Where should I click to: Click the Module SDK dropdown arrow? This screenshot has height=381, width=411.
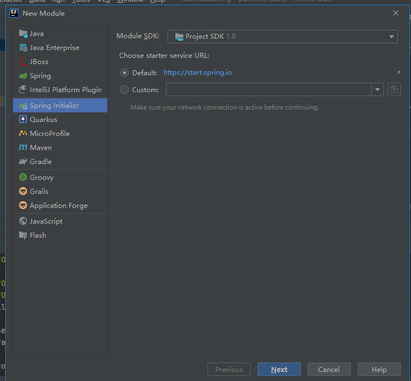391,37
